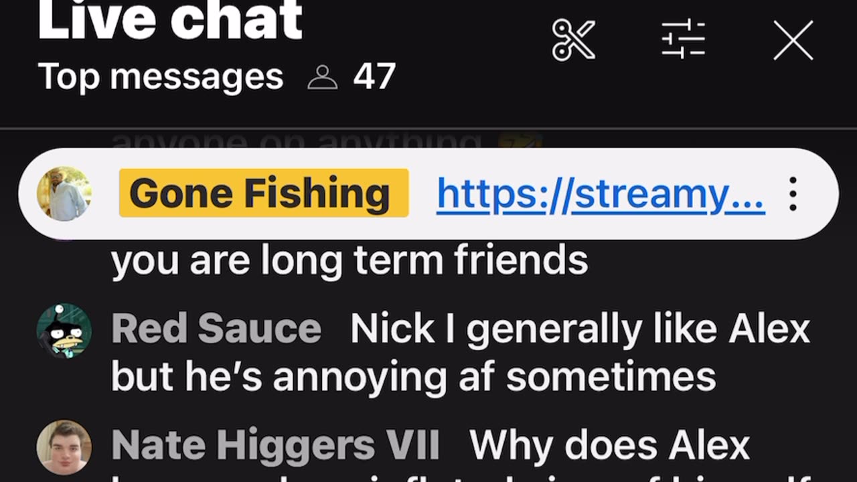This screenshot has height=482, width=857.
Task: Open Gone Fishing's profile avatar
Action: [64, 193]
